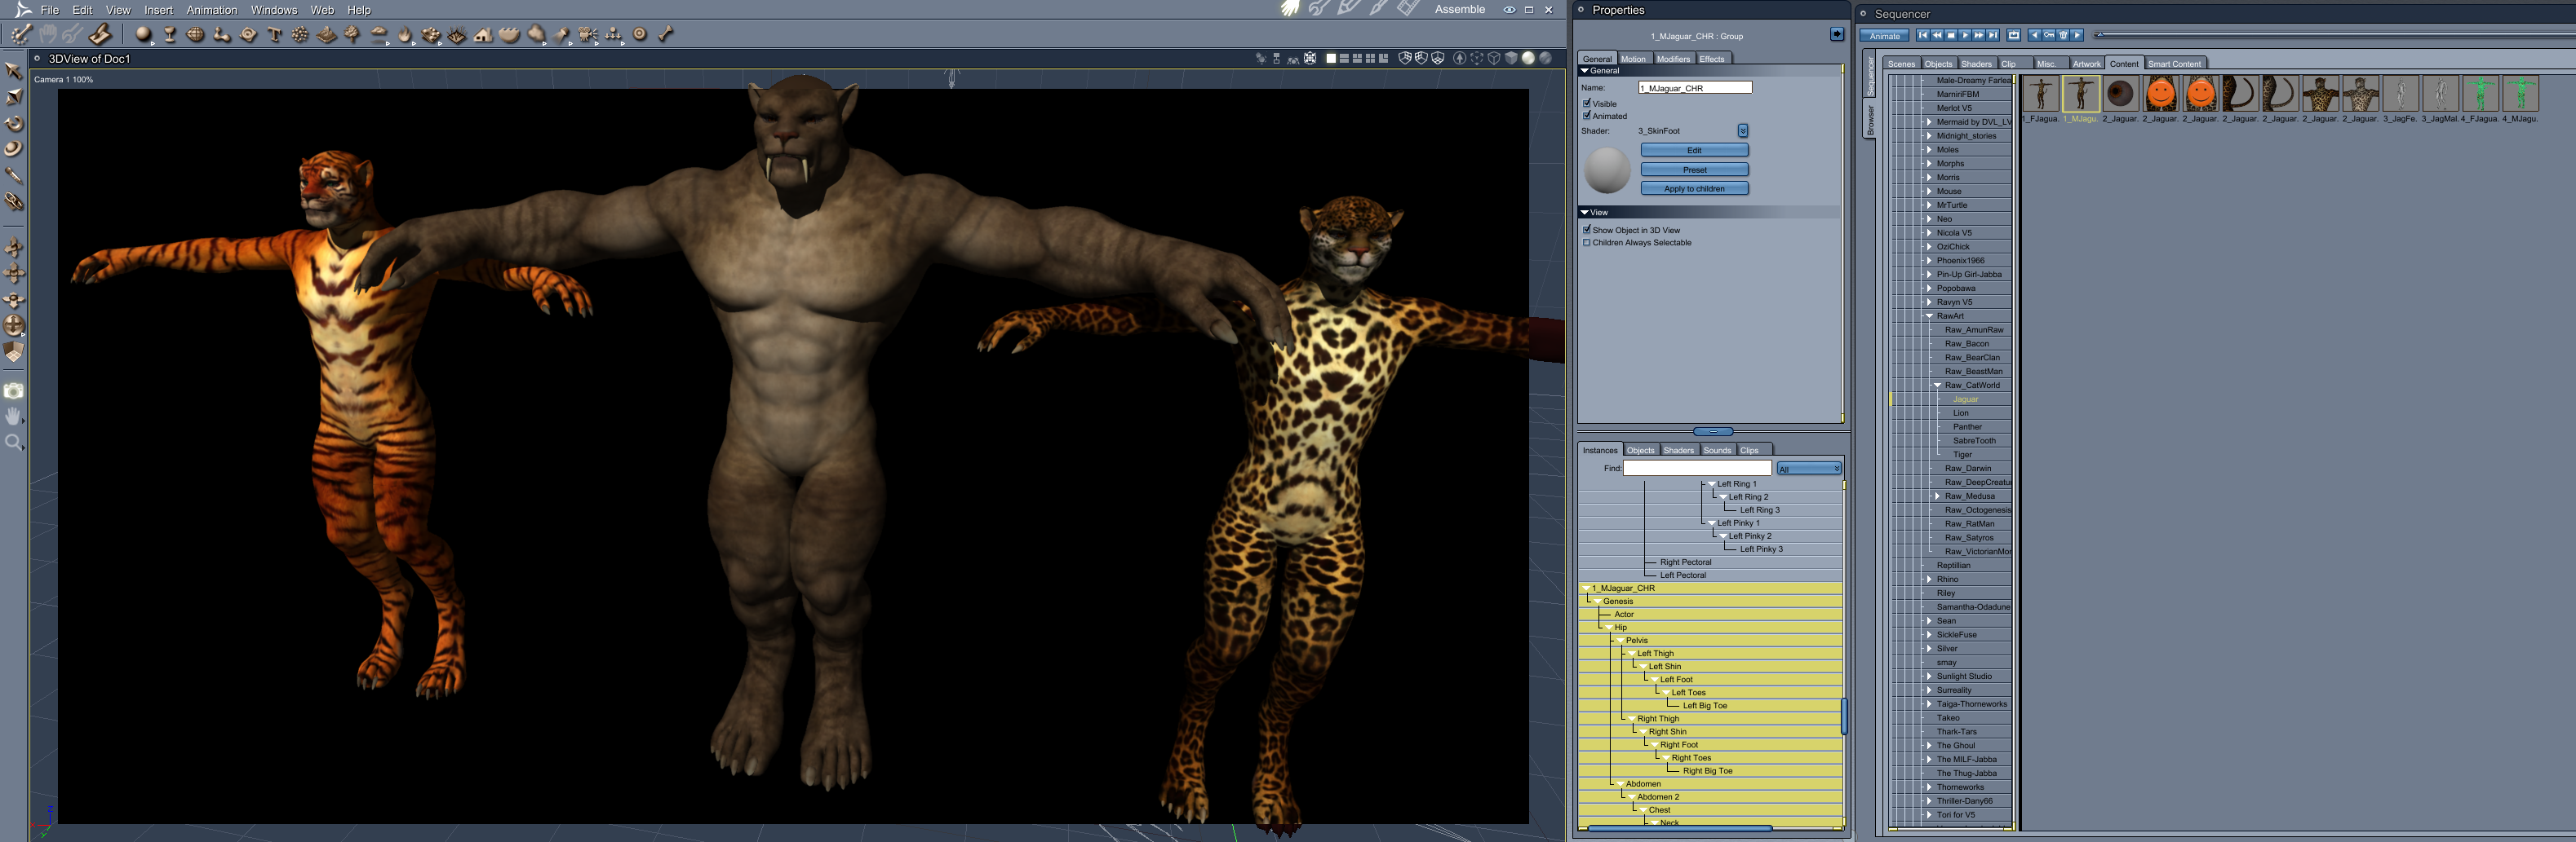Image resolution: width=2576 pixels, height=842 pixels.
Task: Enable Children Always Selectable
Action: pyautogui.click(x=1587, y=243)
